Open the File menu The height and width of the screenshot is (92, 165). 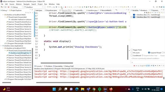(x=2, y=4)
